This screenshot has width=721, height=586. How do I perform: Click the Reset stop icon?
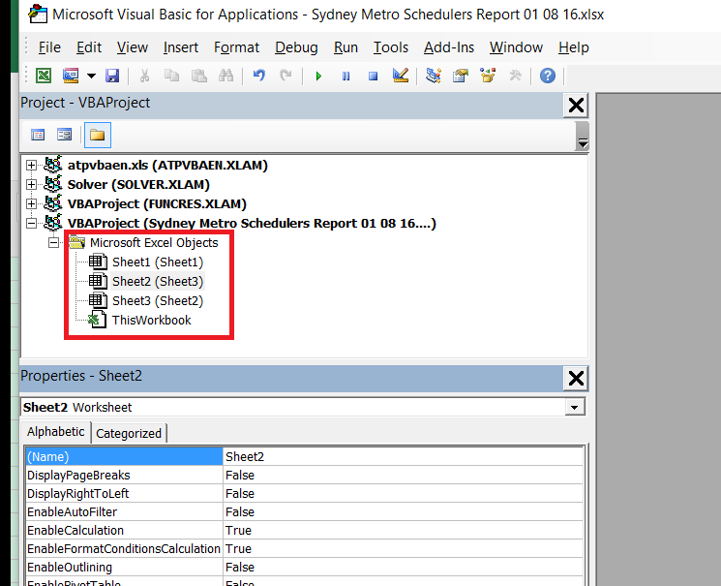tap(373, 76)
